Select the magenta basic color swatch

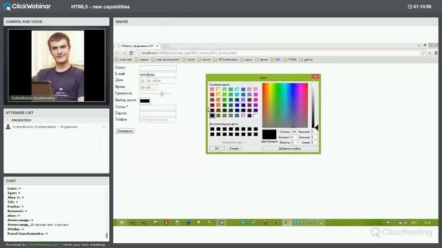pos(256,95)
